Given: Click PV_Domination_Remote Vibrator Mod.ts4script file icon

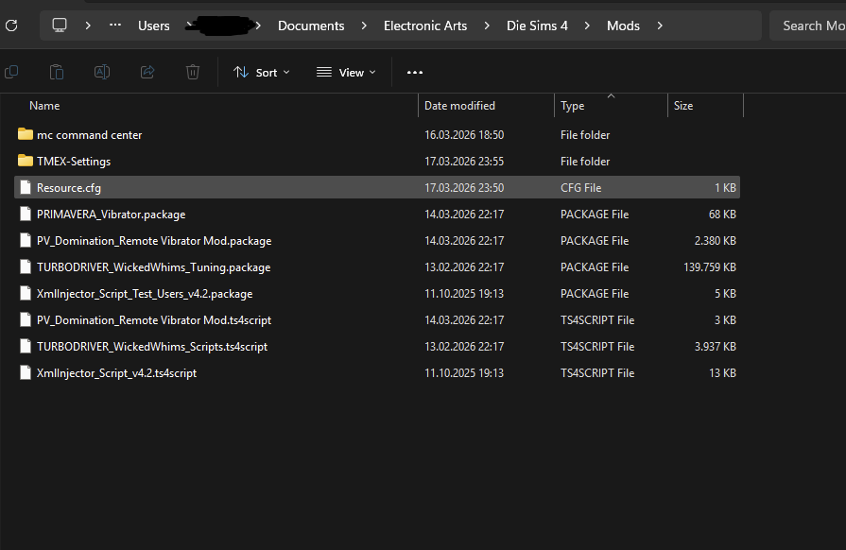Looking at the screenshot, I should pyautogui.click(x=26, y=319).
